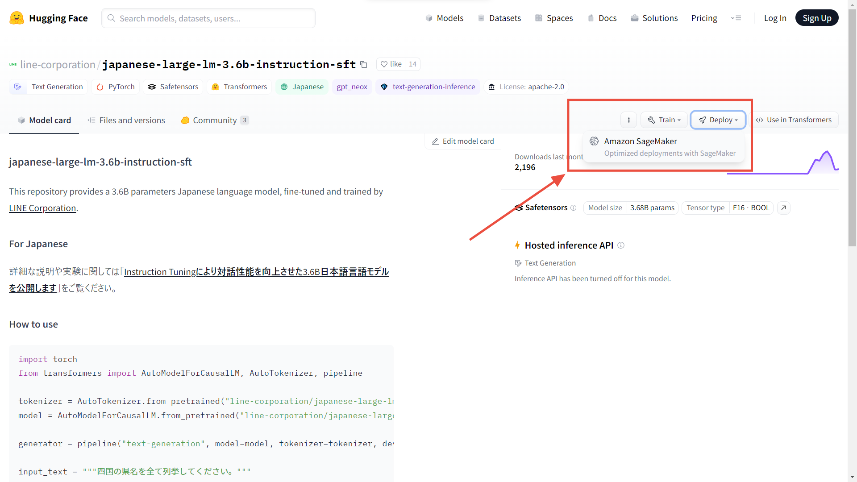Click Use in Transformers button

click(x=794, y=120)
